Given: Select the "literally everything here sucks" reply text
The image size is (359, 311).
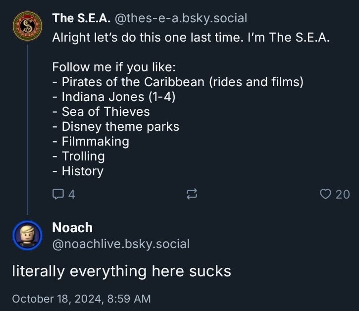Looking at the screenshot, I should pos(121,271).
